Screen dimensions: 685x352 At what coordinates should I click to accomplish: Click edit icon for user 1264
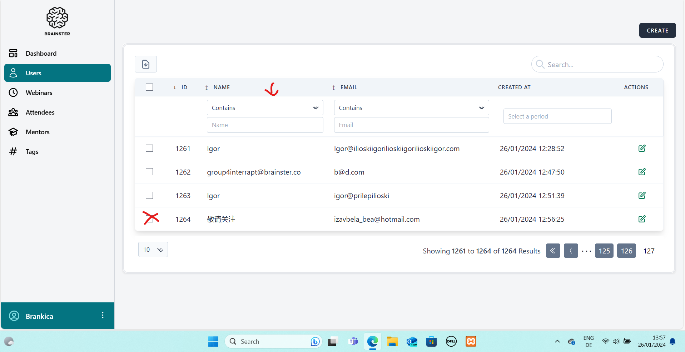click(642, 219)
